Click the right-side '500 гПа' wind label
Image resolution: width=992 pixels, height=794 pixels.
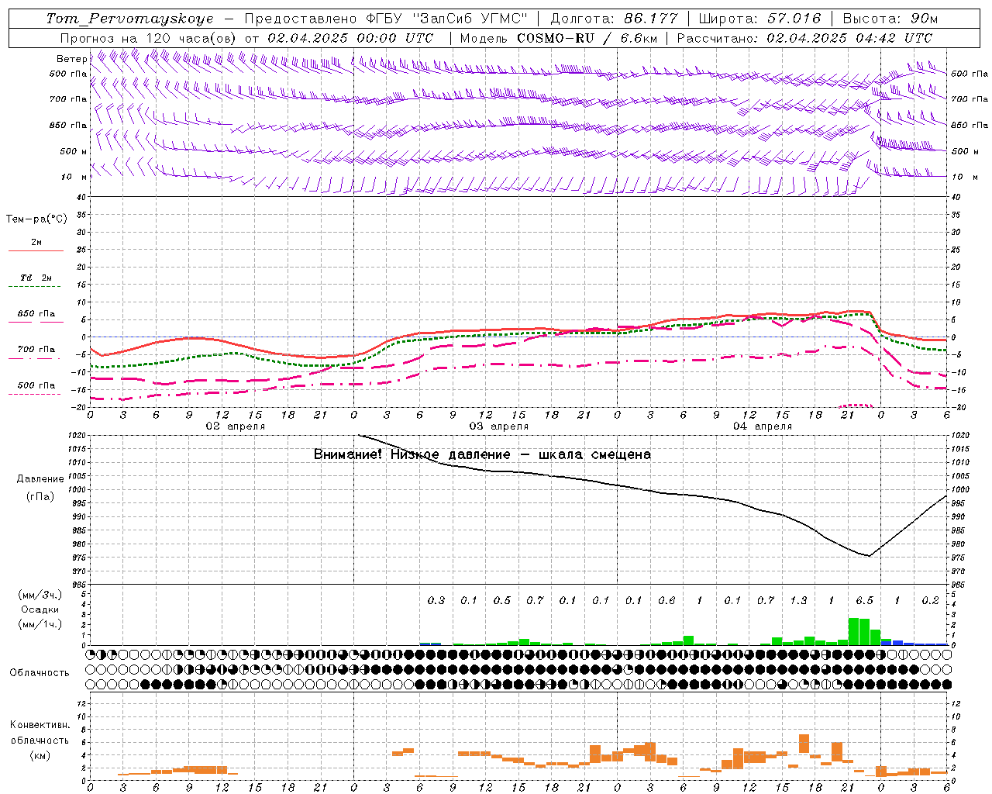click(x=970, y=74)
